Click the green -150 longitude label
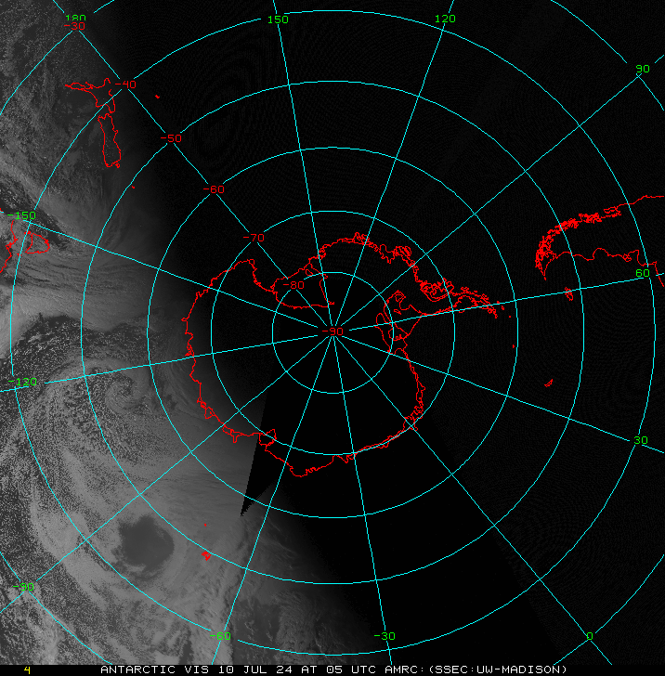665x676 pixels. (x=23, y=215)
